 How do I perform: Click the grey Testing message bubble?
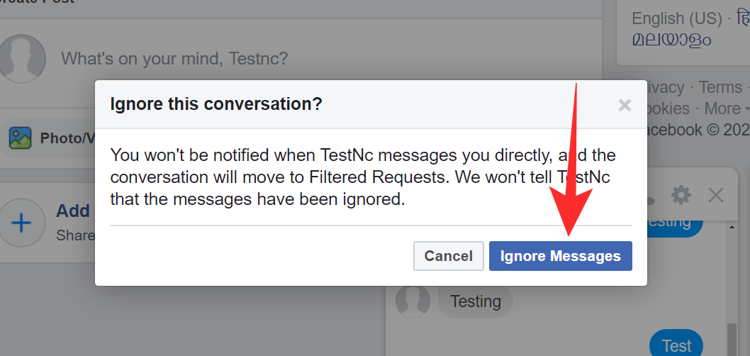tap(476, 301)
